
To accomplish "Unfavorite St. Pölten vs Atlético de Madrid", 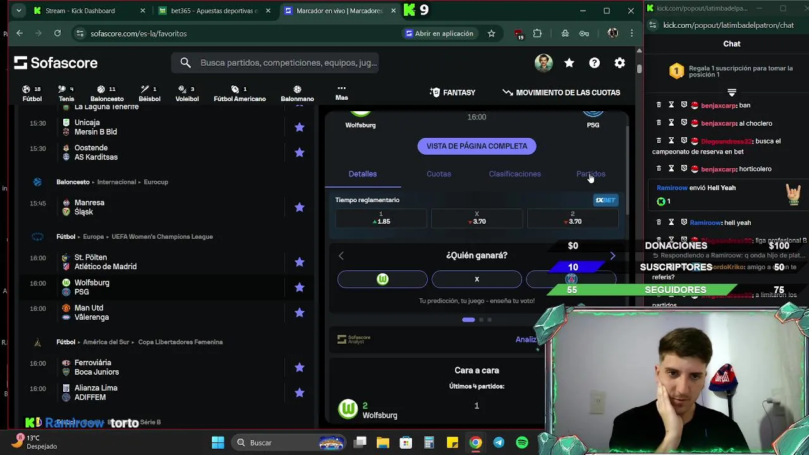I will click(300, 262).
